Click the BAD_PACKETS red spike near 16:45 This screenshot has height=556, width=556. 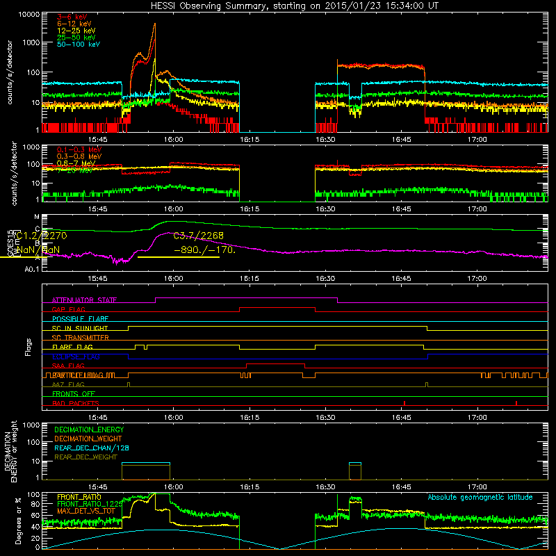coord(404,403)
